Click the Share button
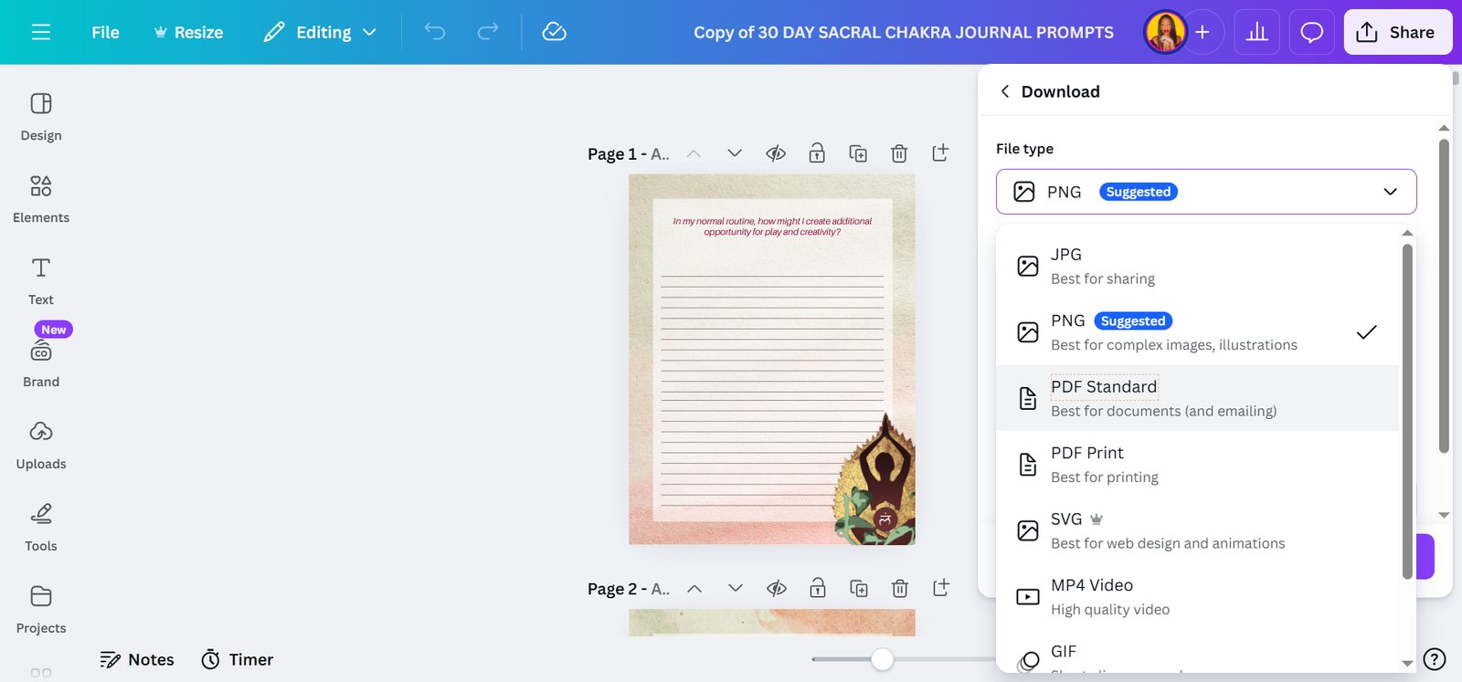The height and width of the screenshot is (682, 1462). 1397,32
